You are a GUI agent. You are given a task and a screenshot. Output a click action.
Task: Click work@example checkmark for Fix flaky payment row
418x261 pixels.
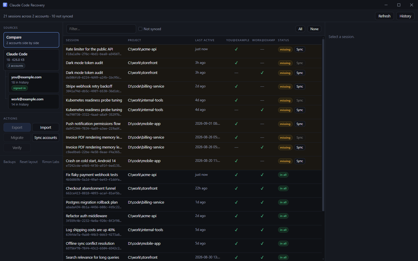(x=262, y=175)
